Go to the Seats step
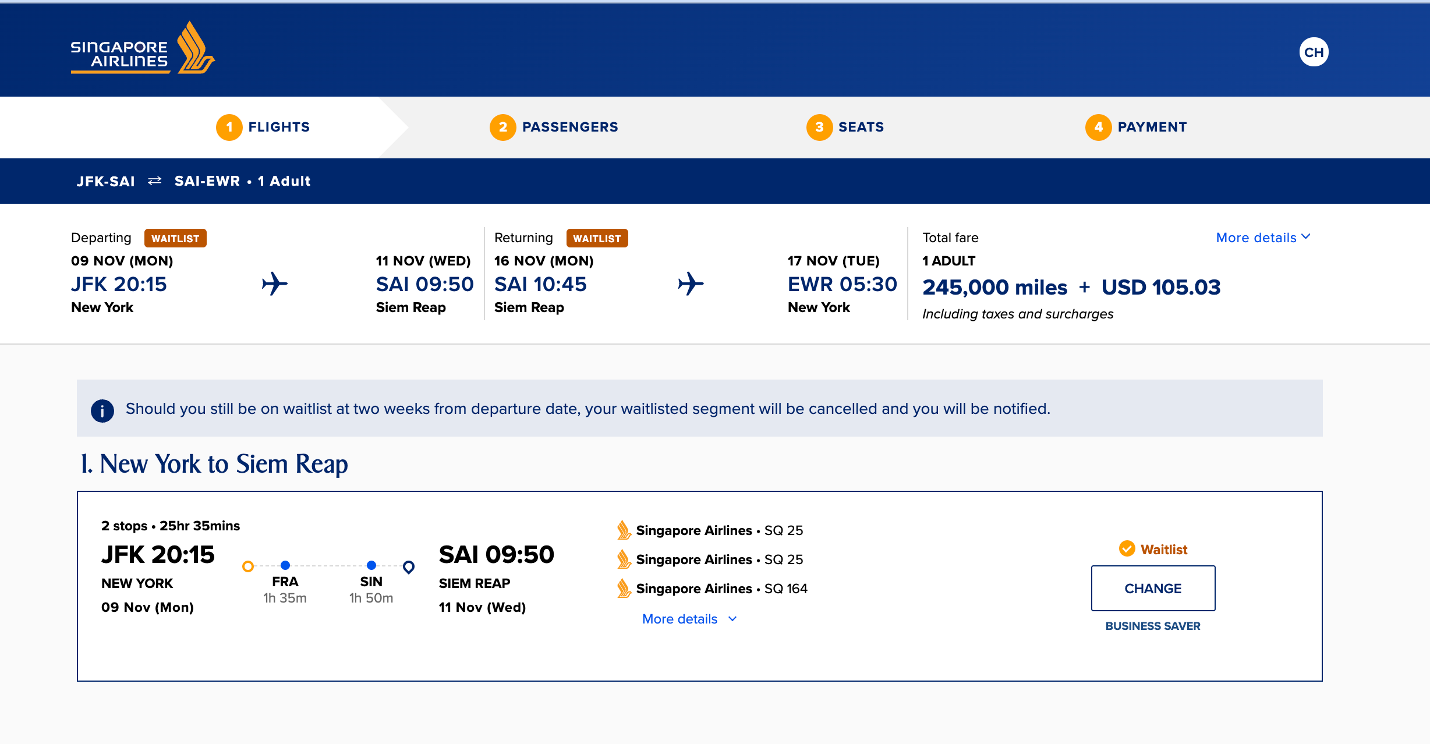 coord(845,127)
